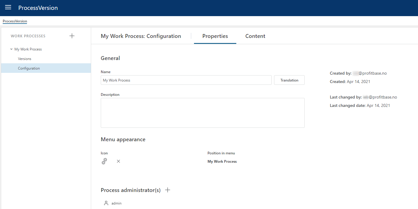Image resolution: width=418 pixels, height=209 pixels.
Task: Click the admin user icon
Action: (x=106, y=203)
